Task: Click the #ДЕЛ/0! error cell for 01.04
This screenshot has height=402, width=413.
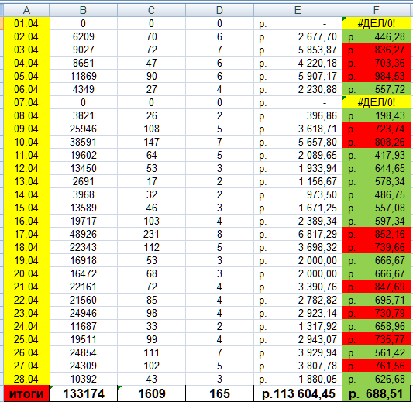Action: 376,23
